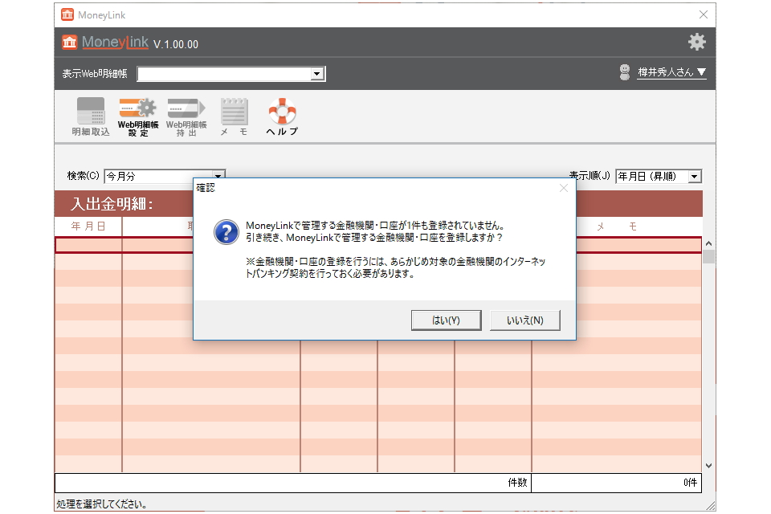
Task: Expand the 樽井秀人さん user menu
Action: coord(671,72)
